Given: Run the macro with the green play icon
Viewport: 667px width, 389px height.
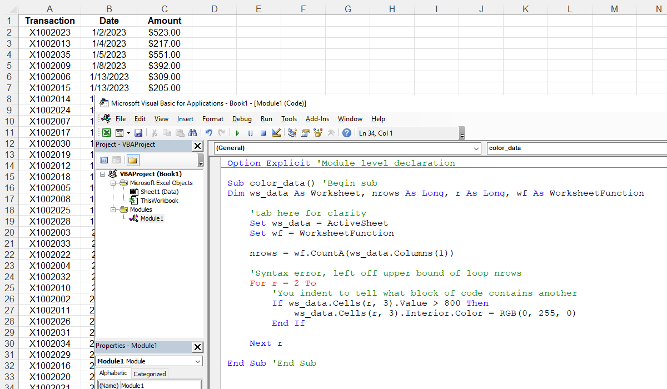Looking at the screenshot, I should [237, 133].
